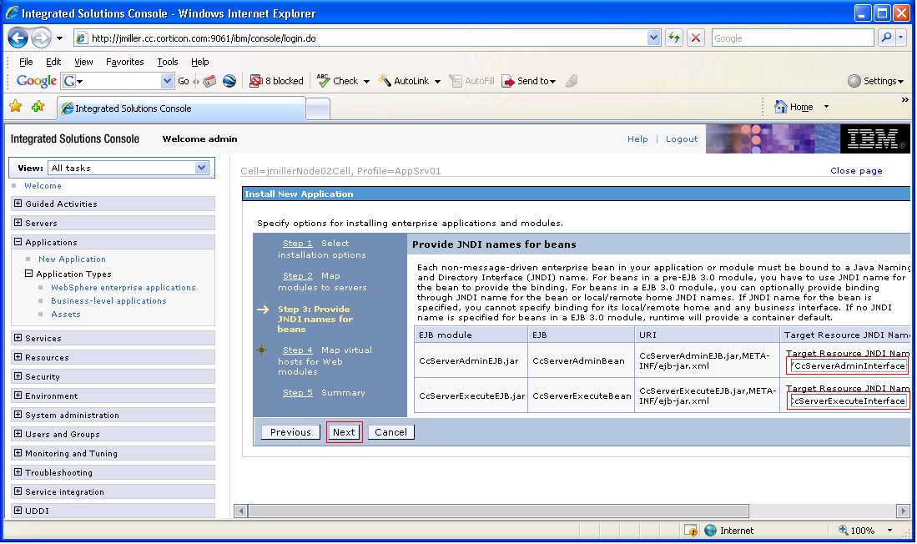The height and width of the screenshot is (544, 917).
Task: Click the Home icon on the toolbar
Action: pos(783,107)
